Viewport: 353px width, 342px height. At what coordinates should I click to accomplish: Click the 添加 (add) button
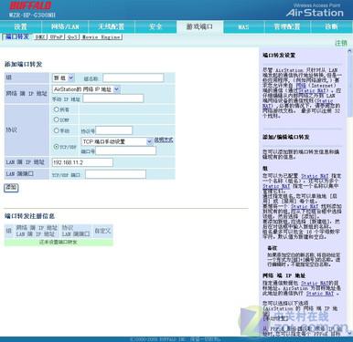(x=11, y=188)
